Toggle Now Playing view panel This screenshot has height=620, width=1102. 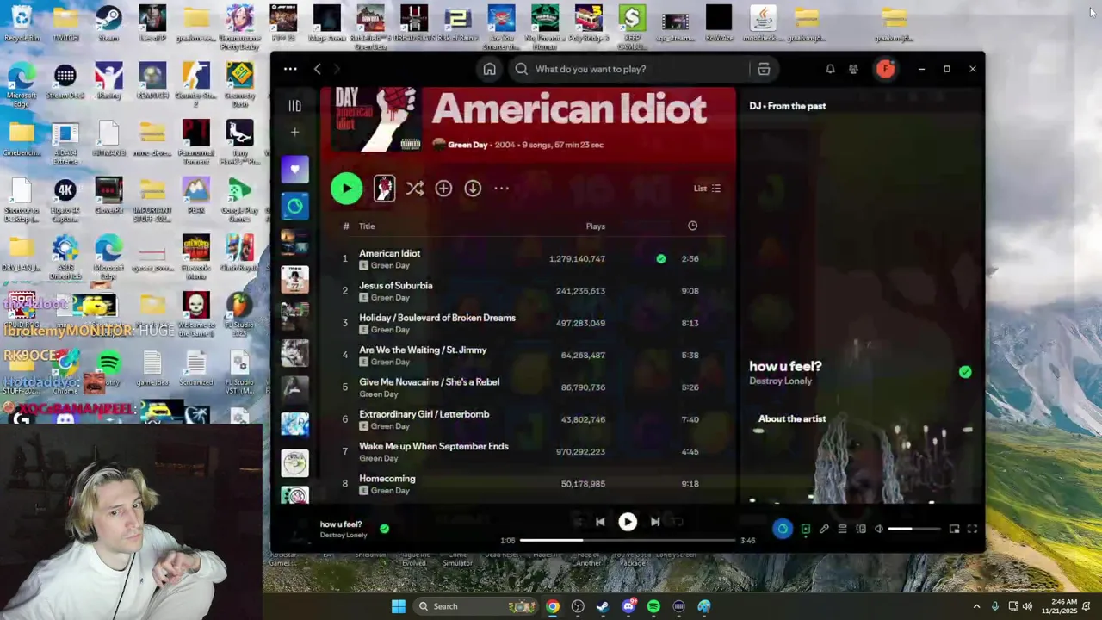[805, 529]
